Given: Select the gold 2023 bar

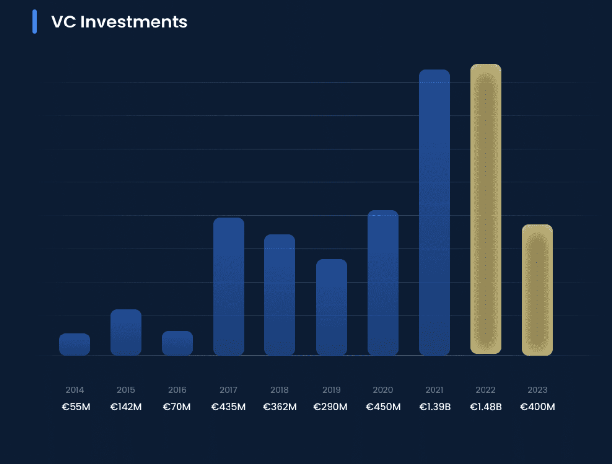Looking at the screenshot, I should point(537,289).
